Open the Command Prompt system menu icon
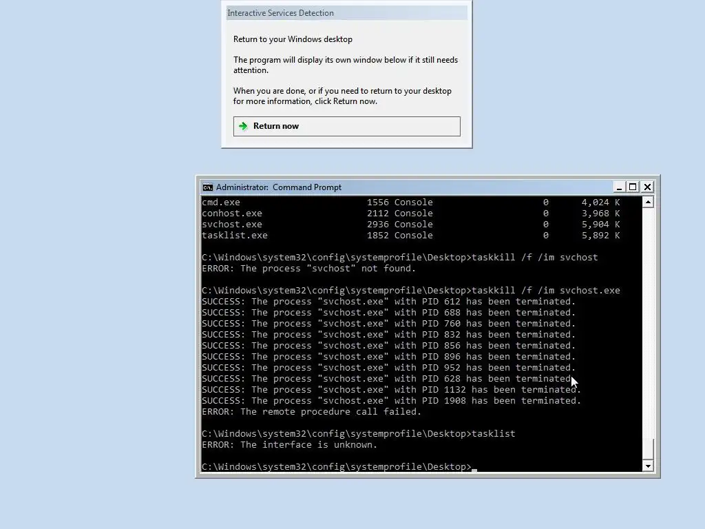Image resolution: width=705 pixels, height=529 pixels. coord(207,187)
